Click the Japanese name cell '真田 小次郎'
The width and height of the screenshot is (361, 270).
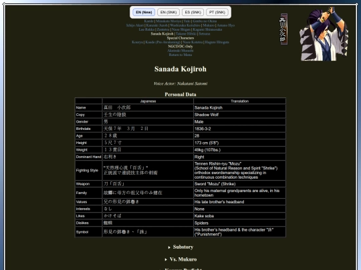click(148, 108)
